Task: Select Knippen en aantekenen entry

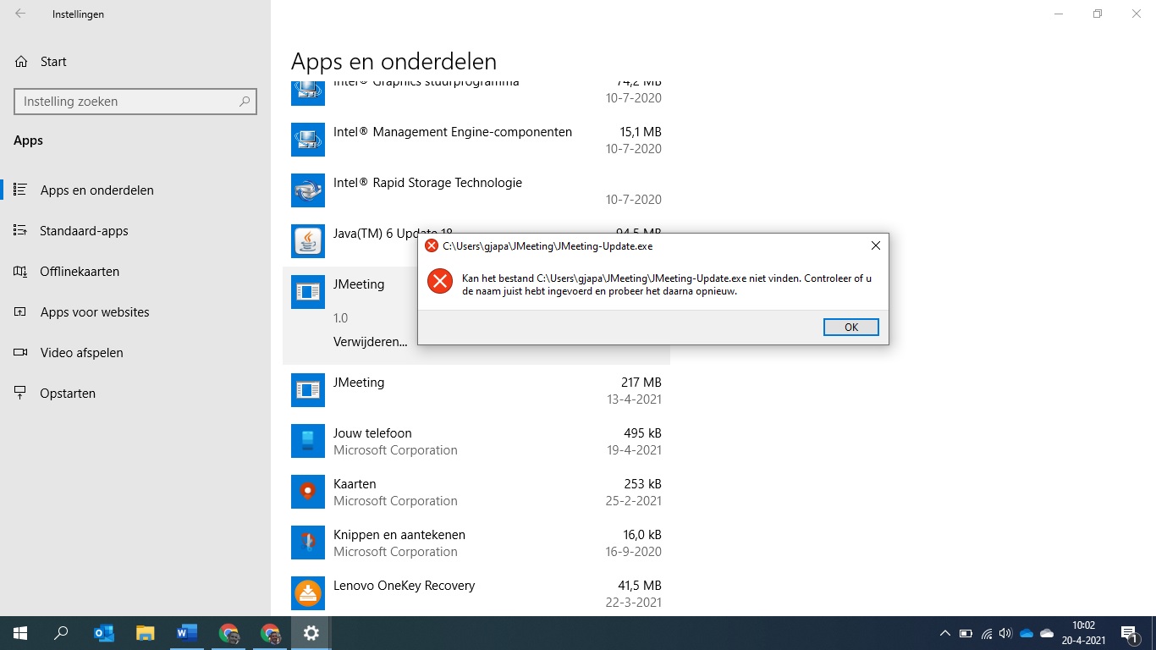Action: click(x=476, y=543)
